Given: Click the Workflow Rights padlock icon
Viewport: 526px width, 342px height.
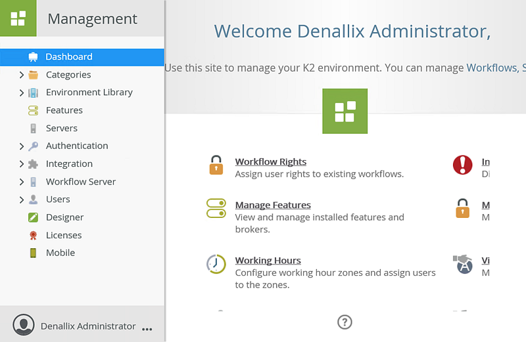Looking at the screenshot, I should pos(216,165).
